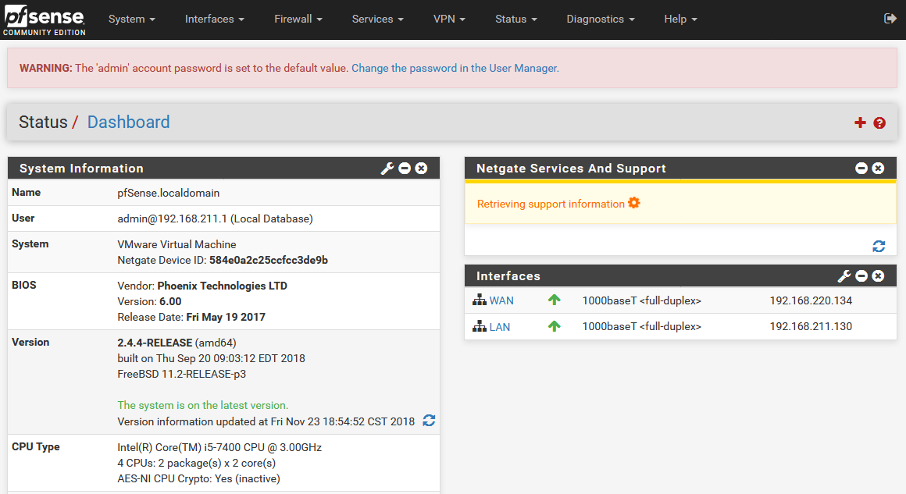Image resolution: width=906 pixels, height=494 pixels.
Task: Open Interfaces widget wrench settings
Action: click(844, 275)
